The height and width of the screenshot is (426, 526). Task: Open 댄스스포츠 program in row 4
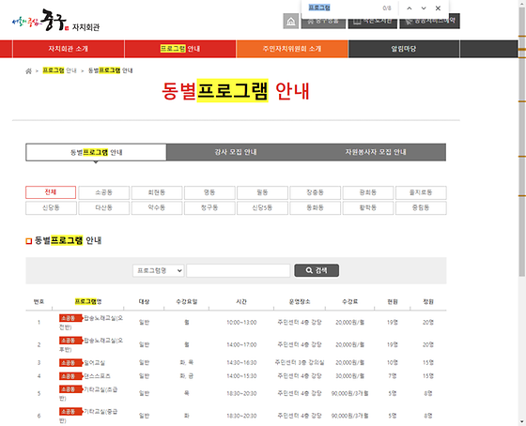click(85, 376)
